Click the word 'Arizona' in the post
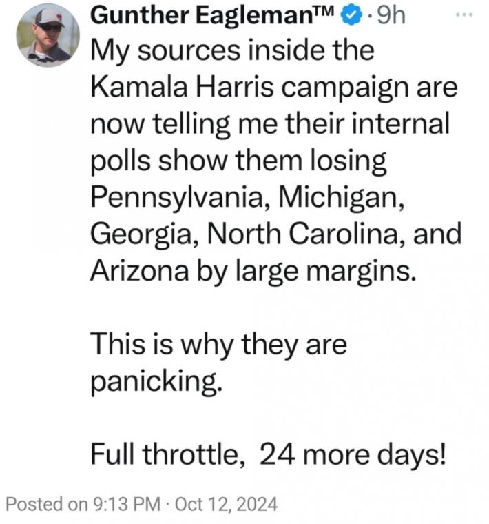489x524 pixels. (140, 270)
